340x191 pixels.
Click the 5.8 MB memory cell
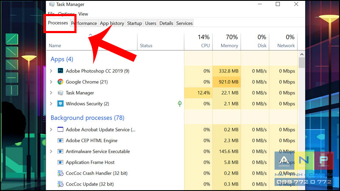227,162
